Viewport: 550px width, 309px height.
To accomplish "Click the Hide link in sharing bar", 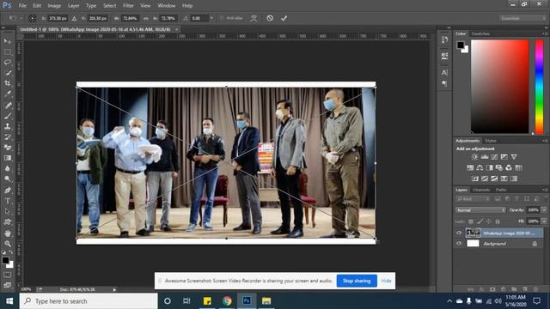I will coord(386,281).
